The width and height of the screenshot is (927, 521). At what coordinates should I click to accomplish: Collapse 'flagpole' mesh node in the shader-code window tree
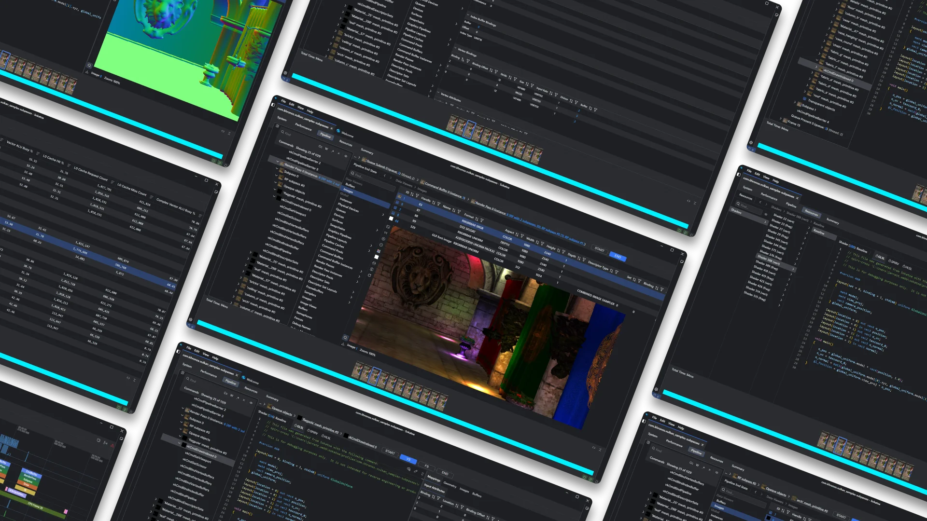tap(180, 436)
